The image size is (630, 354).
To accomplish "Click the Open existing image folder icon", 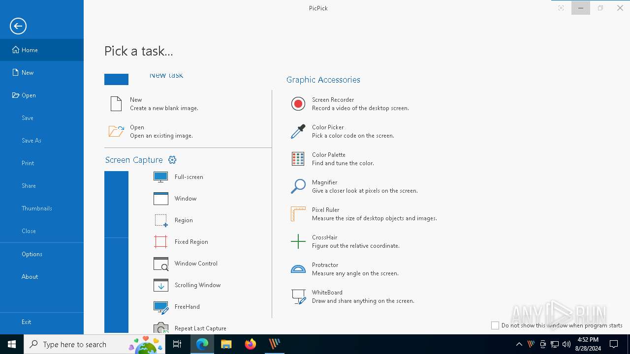I will [x=116, y=131].
